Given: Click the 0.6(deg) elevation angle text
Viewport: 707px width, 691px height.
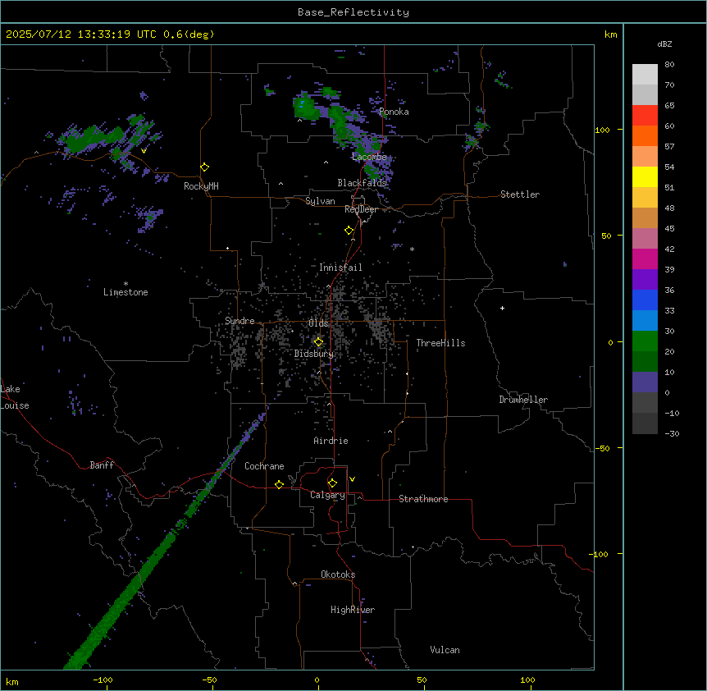Looking at the screenshot, I should tap(189, 34).
